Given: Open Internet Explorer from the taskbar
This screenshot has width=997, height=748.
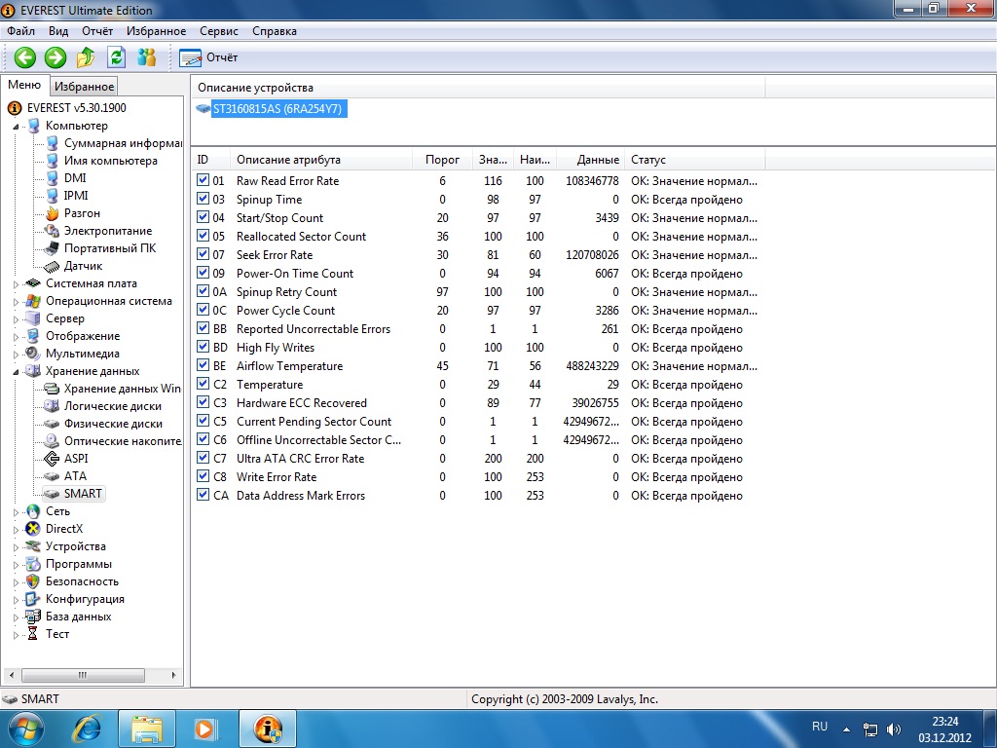Looking at the screenshot, I should pos(87,729).
